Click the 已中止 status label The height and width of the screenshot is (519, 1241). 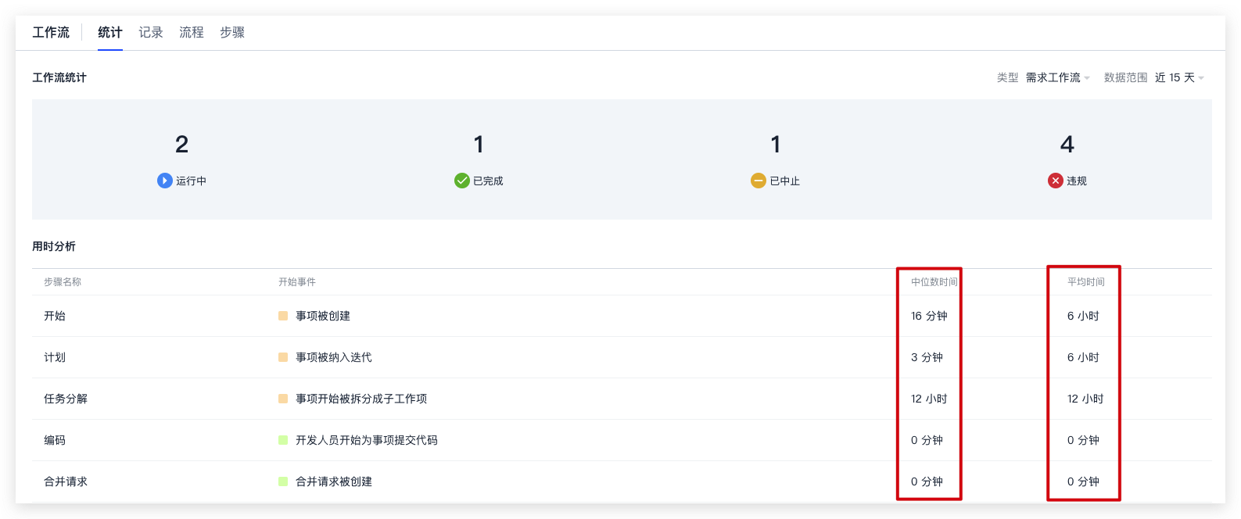pyautogui.click(x=785, y=181)
